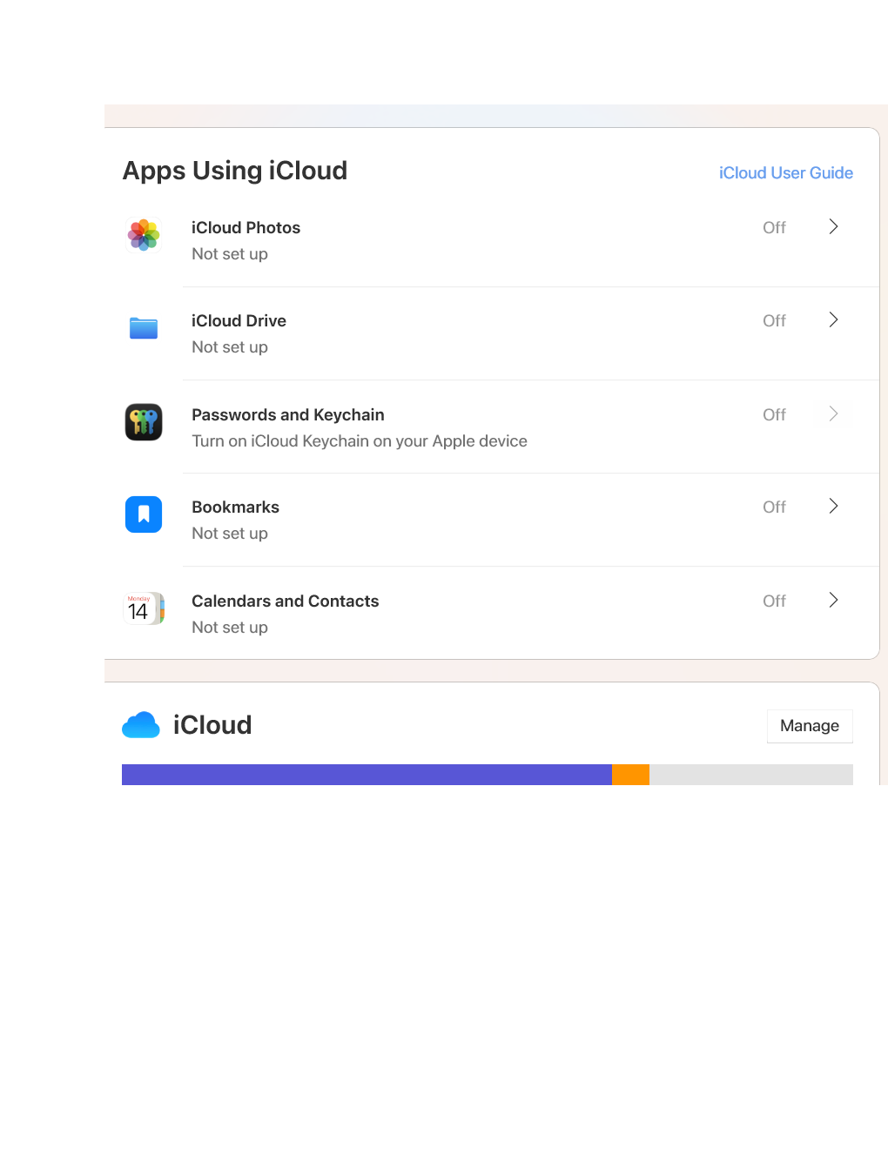The width and height of the screenshot is (888, 1149).
Task: Click the iCloud Drive folder icon
Action: point(144,328)
